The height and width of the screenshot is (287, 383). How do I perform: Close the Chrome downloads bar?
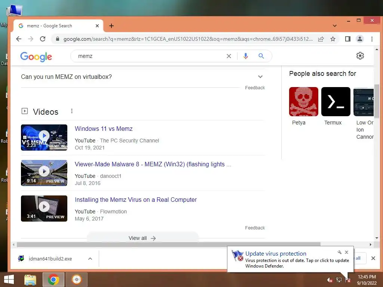(373, 258)
